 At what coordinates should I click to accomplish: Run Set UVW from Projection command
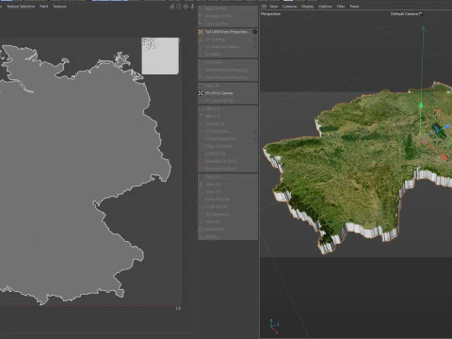pos(227,32)
